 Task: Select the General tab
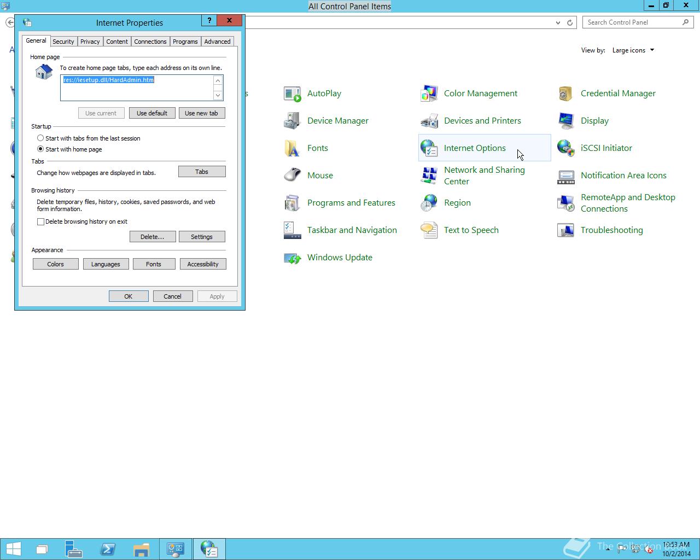point(36,41)
